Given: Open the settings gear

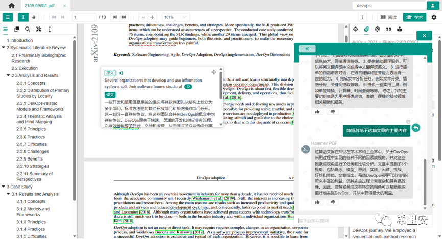Looking at the screenshot, I should pyautogui.click(x=434, y=17).
